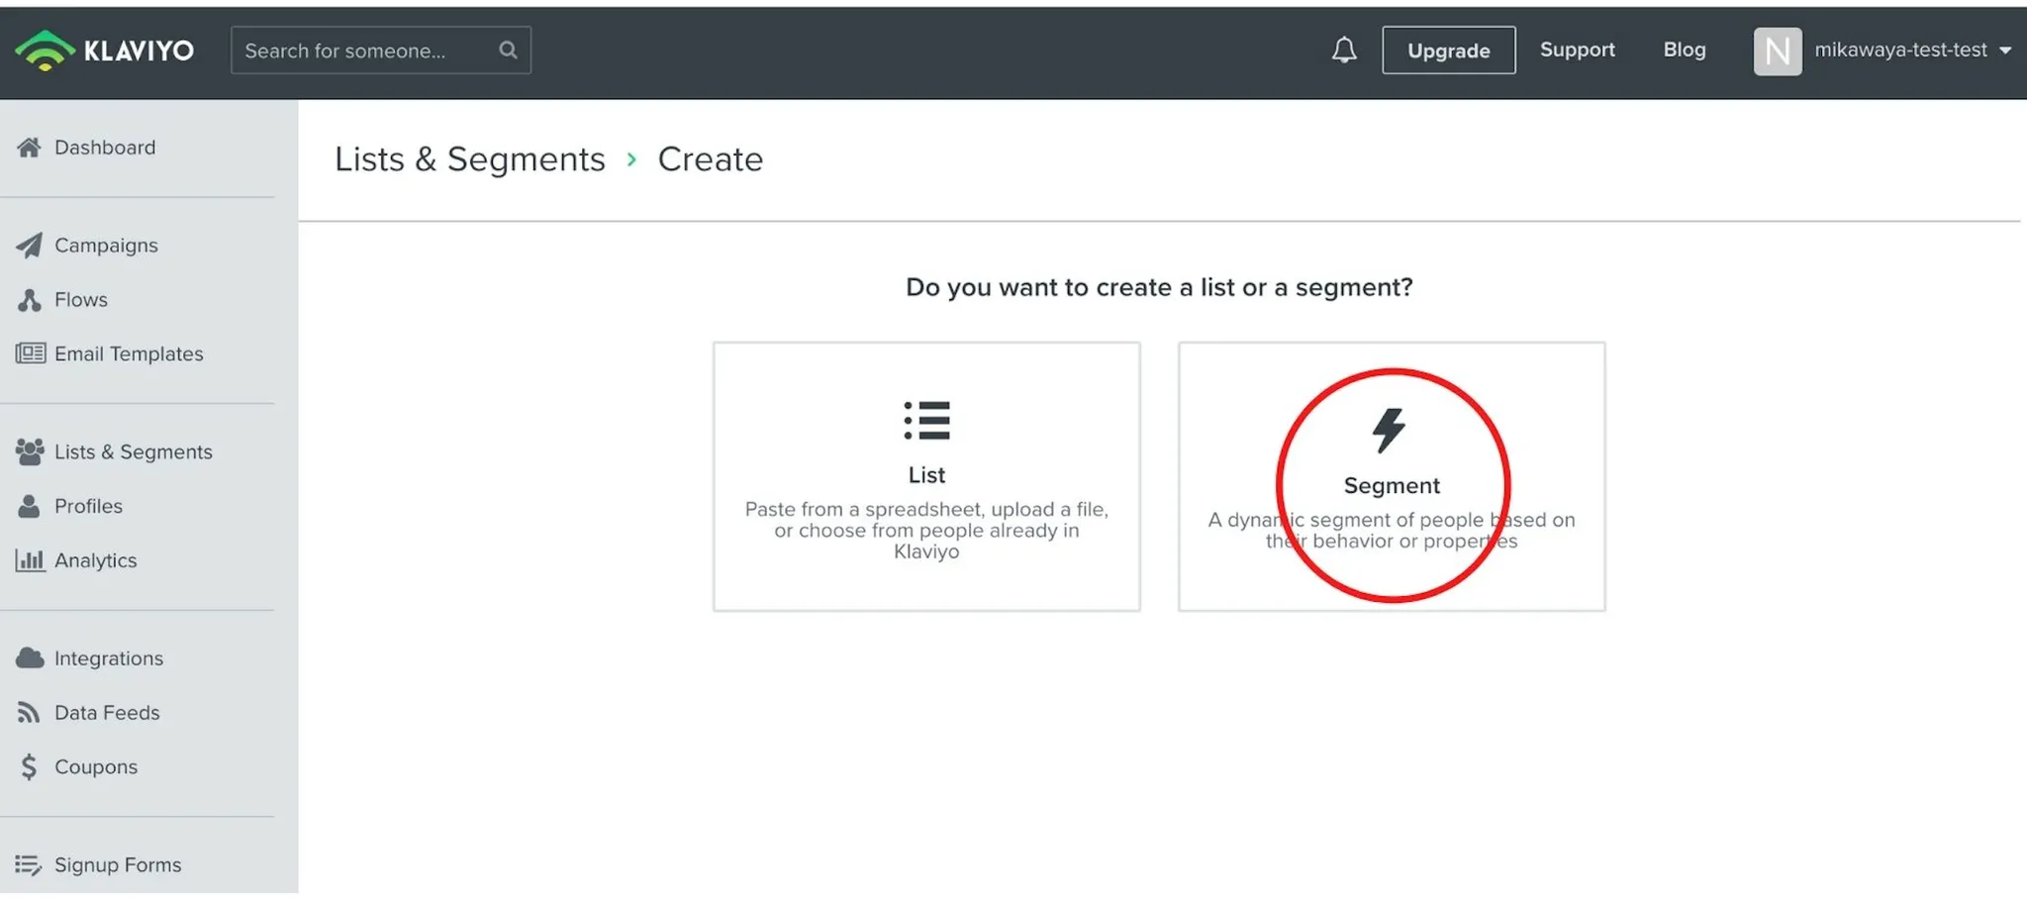Click the Email Templates icon
This screenshot has width=2027, height=898.
(30, 353)
